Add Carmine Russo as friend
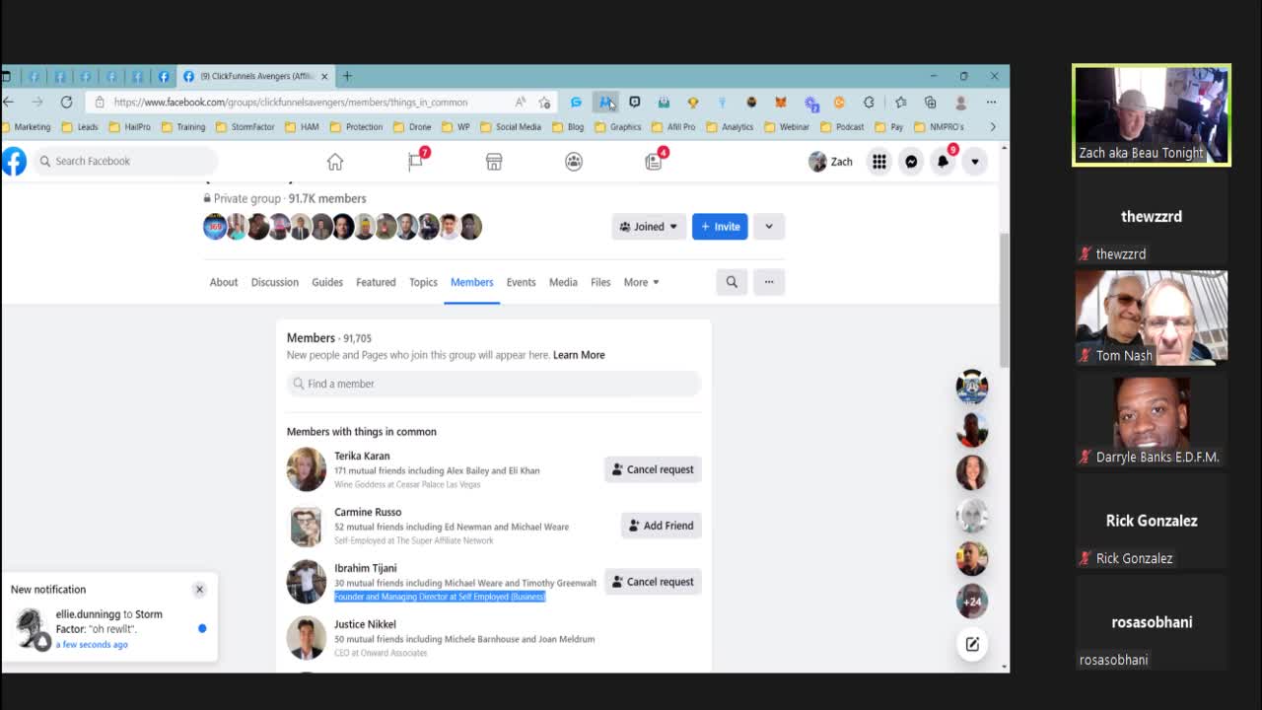The width and height of the screenshot is (1262, 710). (x=661, y=526)
